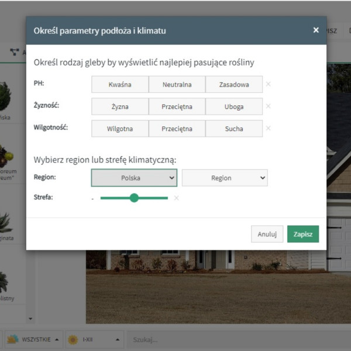
Task: Clear the Wilgotność selection
Action: [268, 128]
